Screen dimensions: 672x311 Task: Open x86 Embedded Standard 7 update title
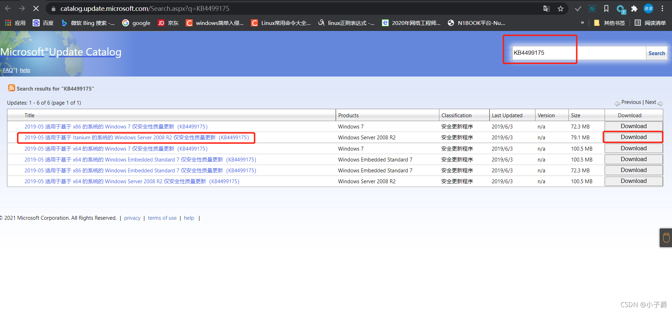(140, 171)
